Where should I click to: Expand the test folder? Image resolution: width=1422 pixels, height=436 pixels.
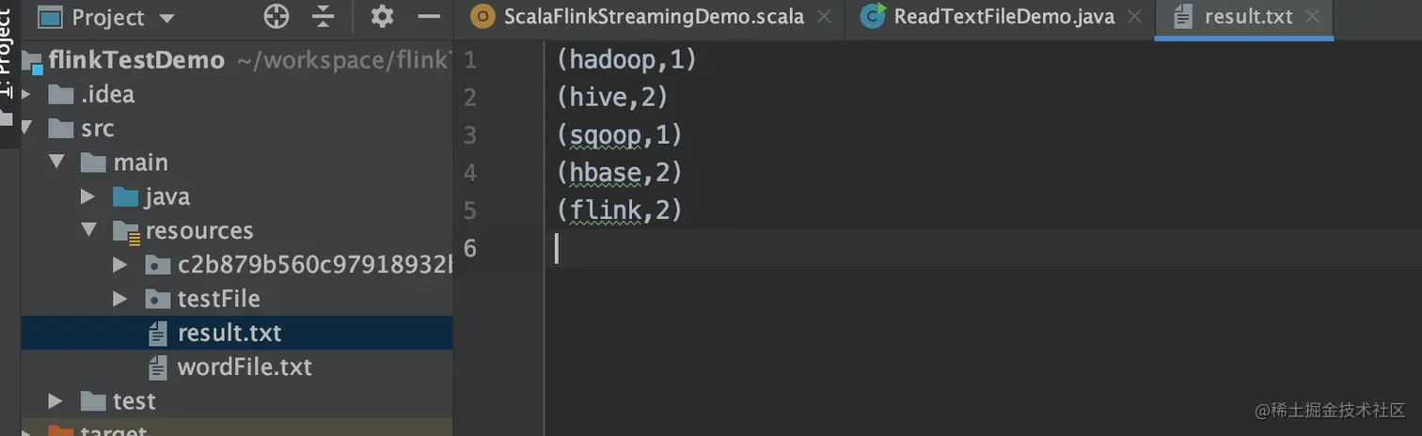(56, 401)
